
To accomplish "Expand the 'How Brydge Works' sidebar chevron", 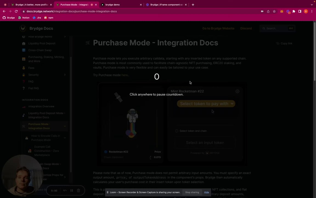I will pyautogui.click(x=65, y=37).
